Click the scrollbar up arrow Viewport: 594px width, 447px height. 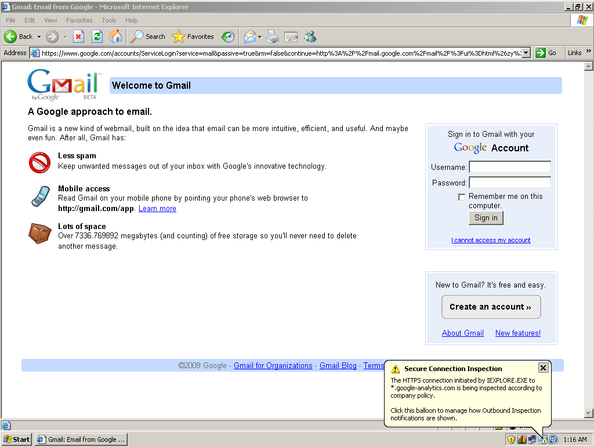588,66
